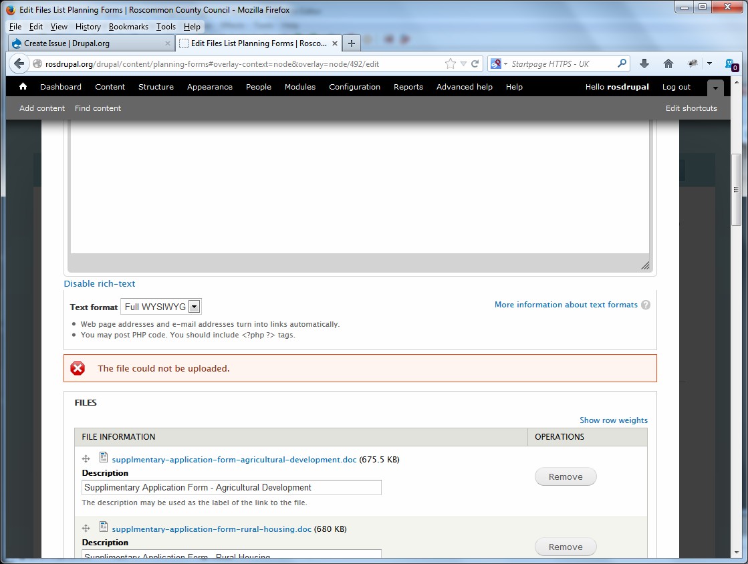Click the search magnifier in the search bar
The width and height of the screenshot is (748, 564).
[621, 63]
